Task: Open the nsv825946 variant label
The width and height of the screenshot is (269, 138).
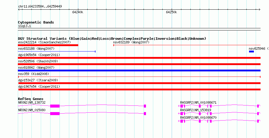Action: [x=259, y=49]
